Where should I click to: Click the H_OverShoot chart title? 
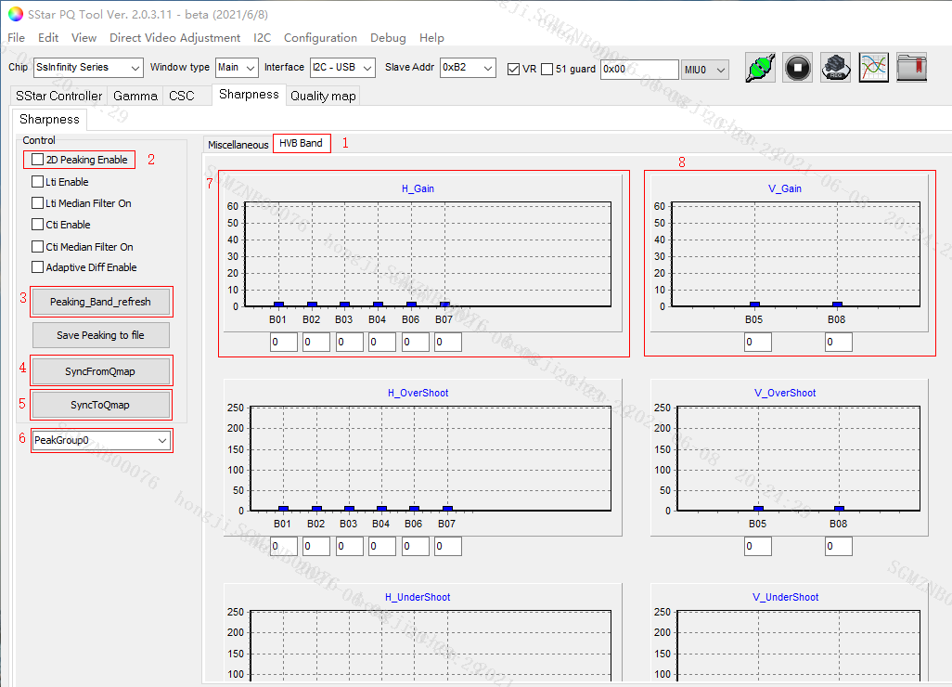[418, 393]
